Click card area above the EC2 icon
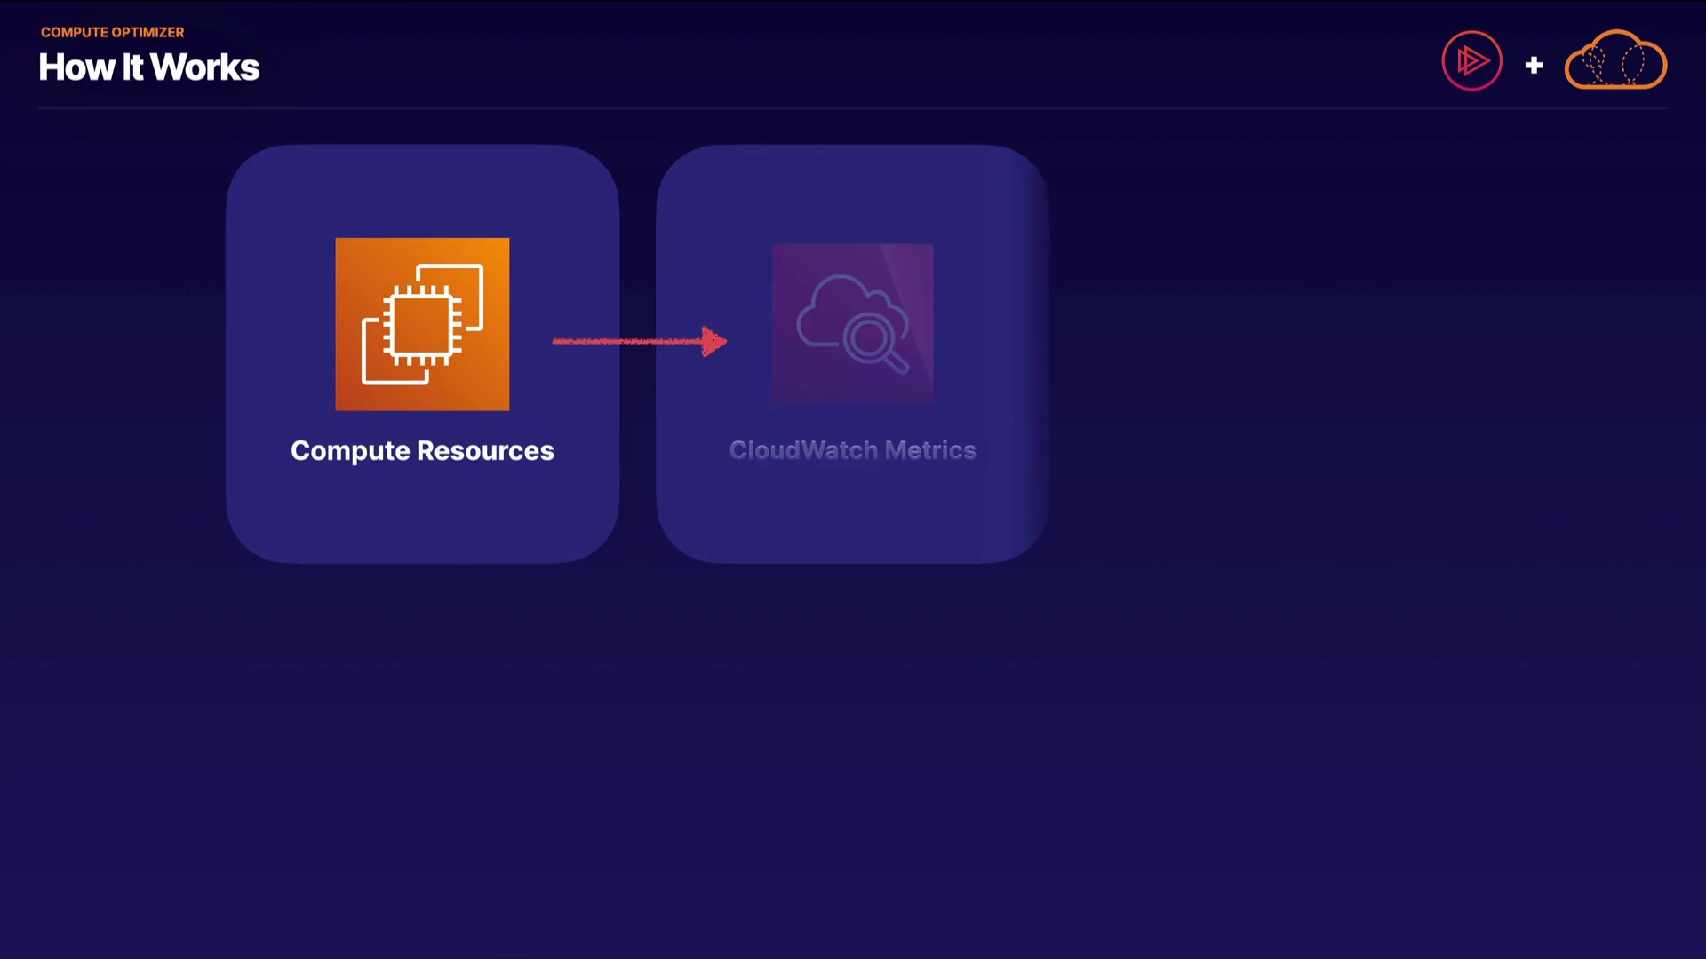This screenshot has height=959, width=1706. 422,191
